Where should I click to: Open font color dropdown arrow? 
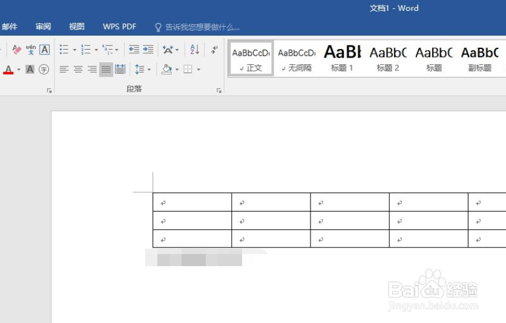(19, 70)
